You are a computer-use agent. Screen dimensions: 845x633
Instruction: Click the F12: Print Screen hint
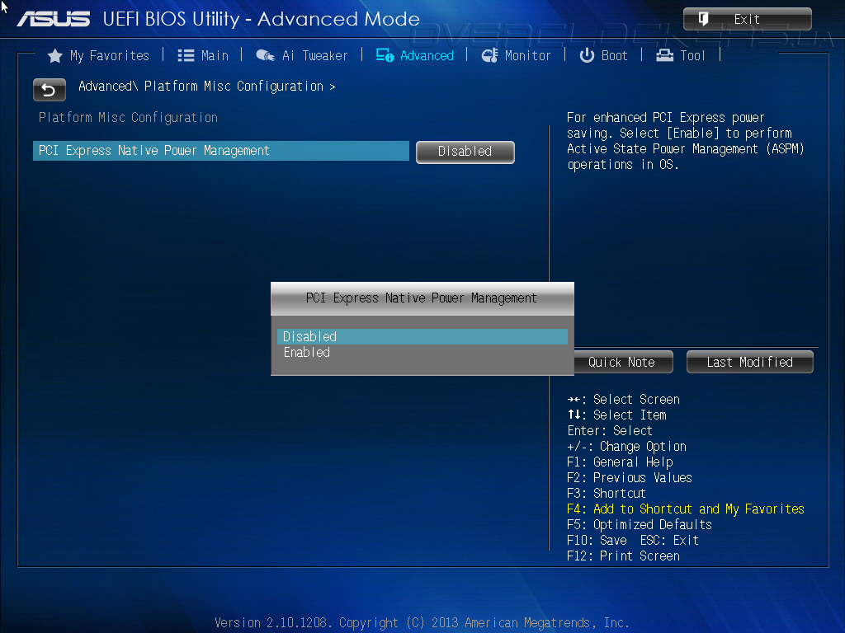(623, 556)
